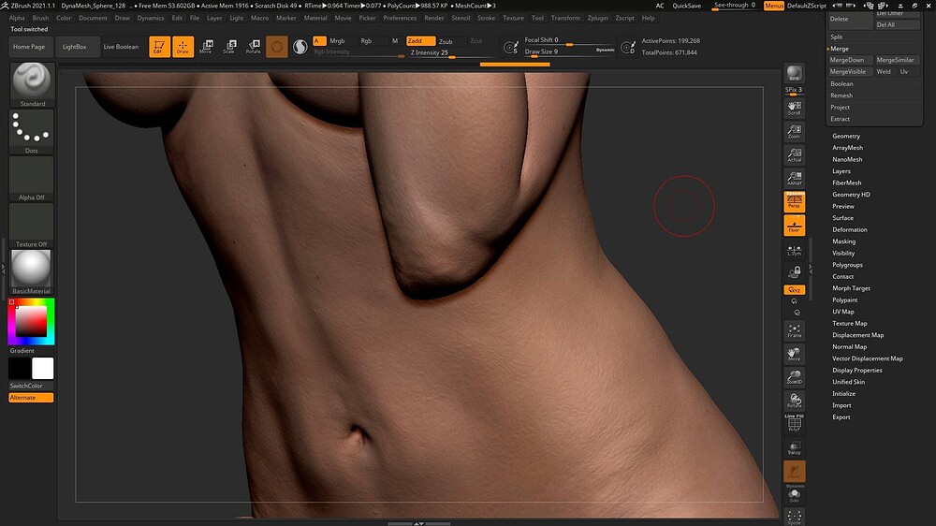Image resolution: width=936 pixels, height=526 pixels.
Task: Open the Dots stroke picker
Action: [x=32, y=131]
